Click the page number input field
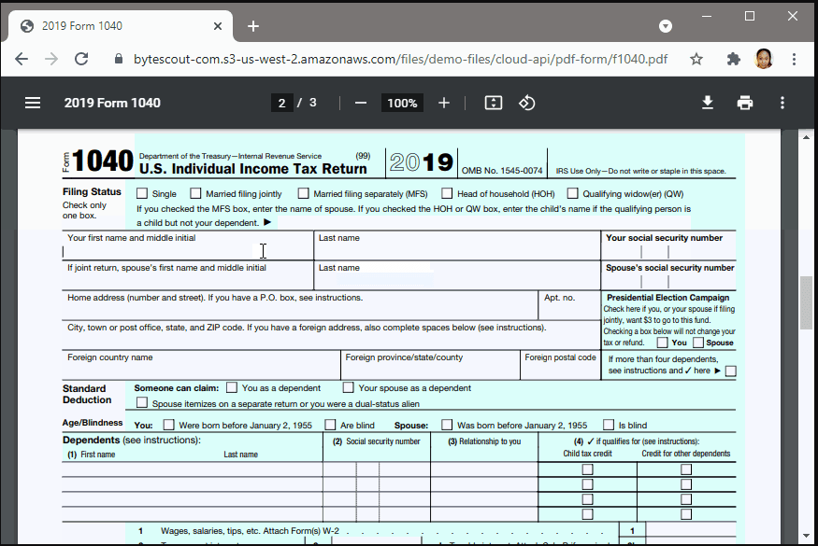The height and width of the screenshot is (546, 818). click(x=281, y=103)
